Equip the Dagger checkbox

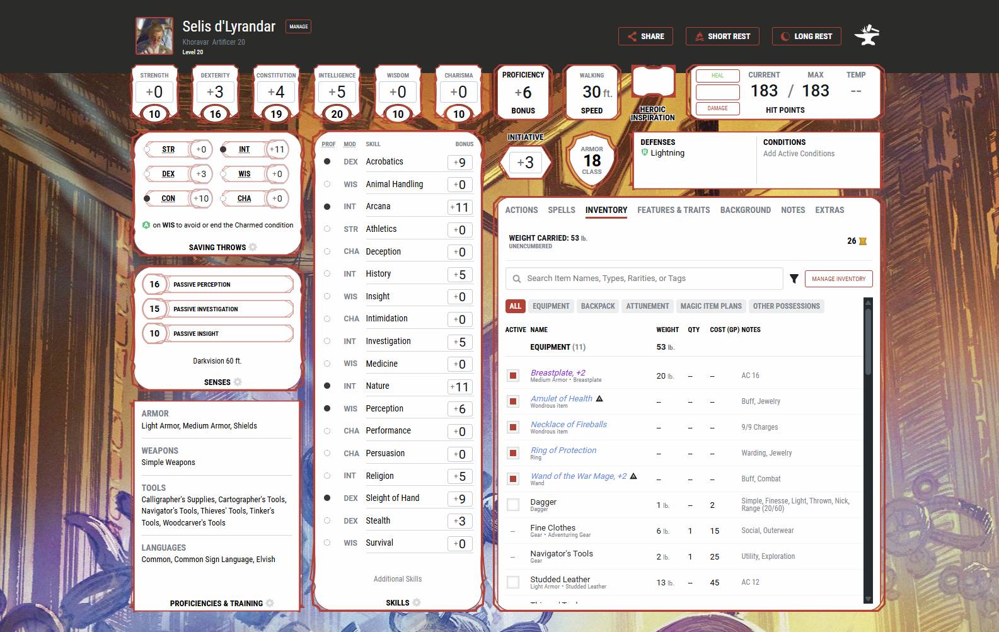(x=513, y=505)
